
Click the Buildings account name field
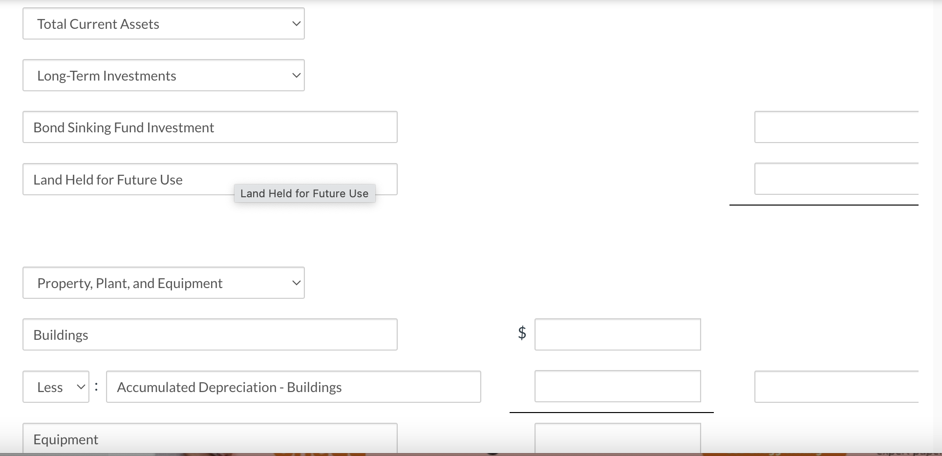click(x=210, y=334)
